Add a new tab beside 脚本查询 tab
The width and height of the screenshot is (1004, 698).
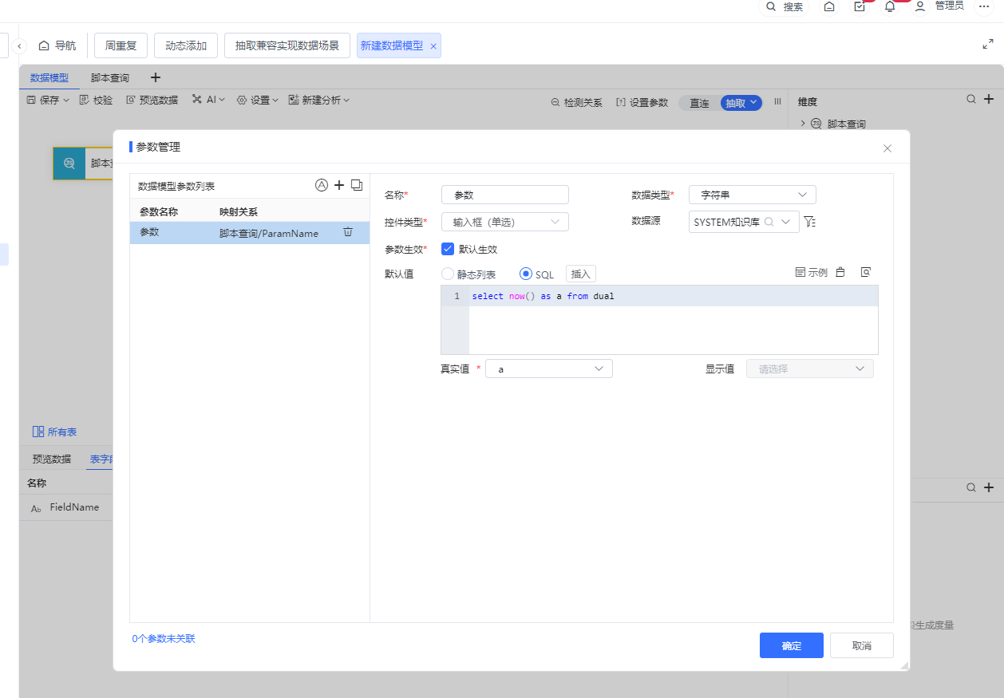[x=156, y=77]
